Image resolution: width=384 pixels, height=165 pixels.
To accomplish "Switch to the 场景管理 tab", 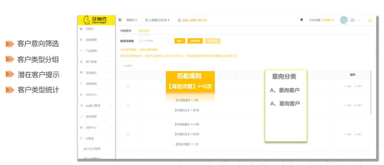I will 126,31.
